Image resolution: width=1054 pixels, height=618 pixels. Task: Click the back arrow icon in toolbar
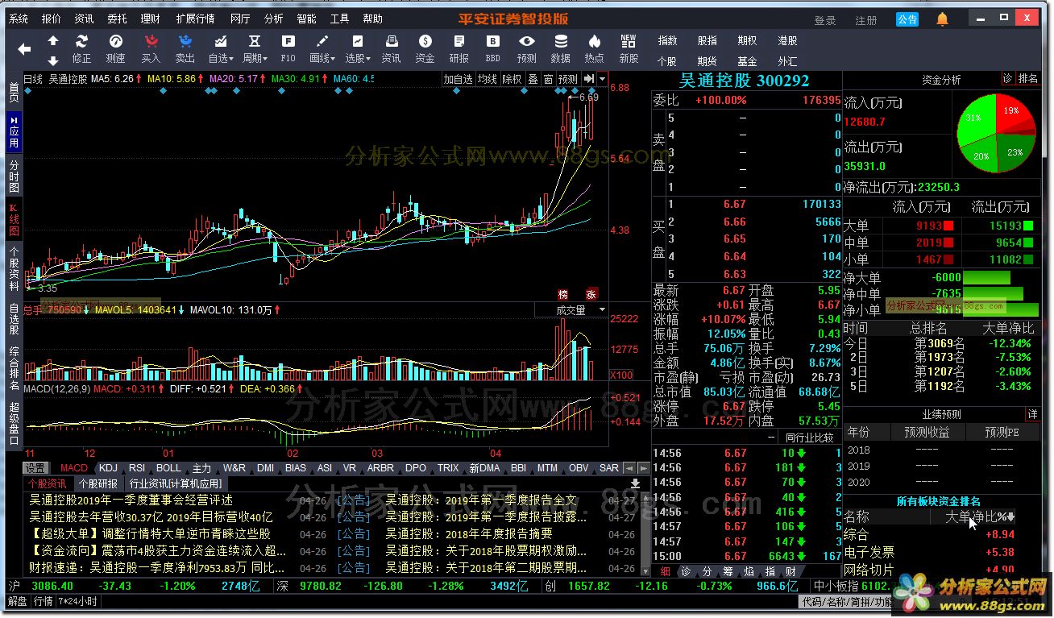[x=24, y=49]
